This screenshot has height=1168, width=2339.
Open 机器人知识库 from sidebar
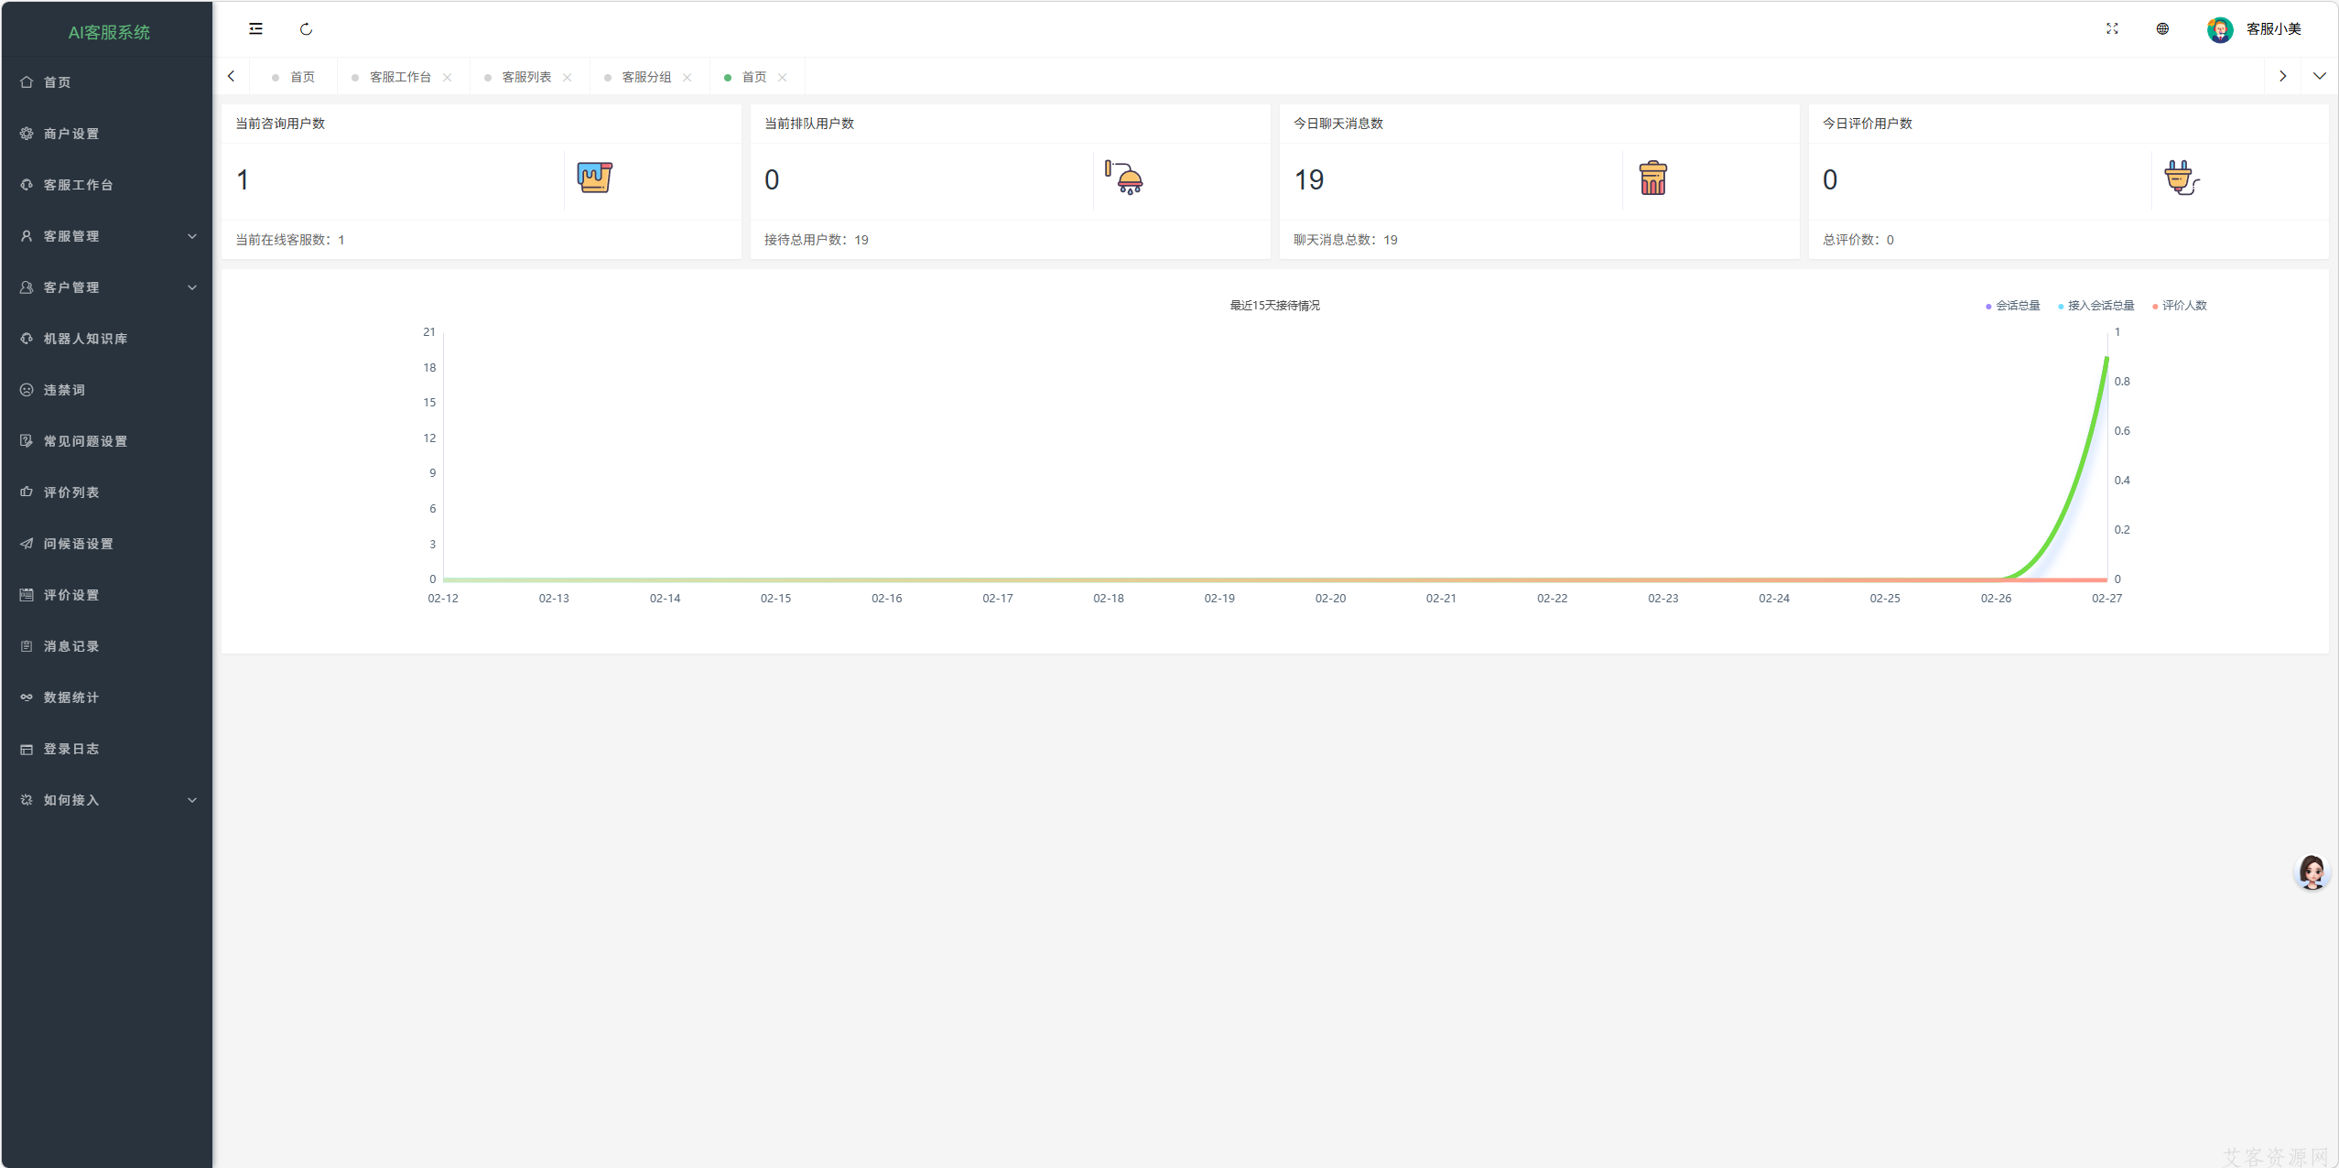tap(85, 339)
